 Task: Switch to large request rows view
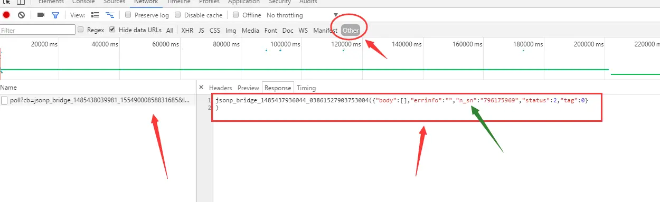click(x=95, y=15)
